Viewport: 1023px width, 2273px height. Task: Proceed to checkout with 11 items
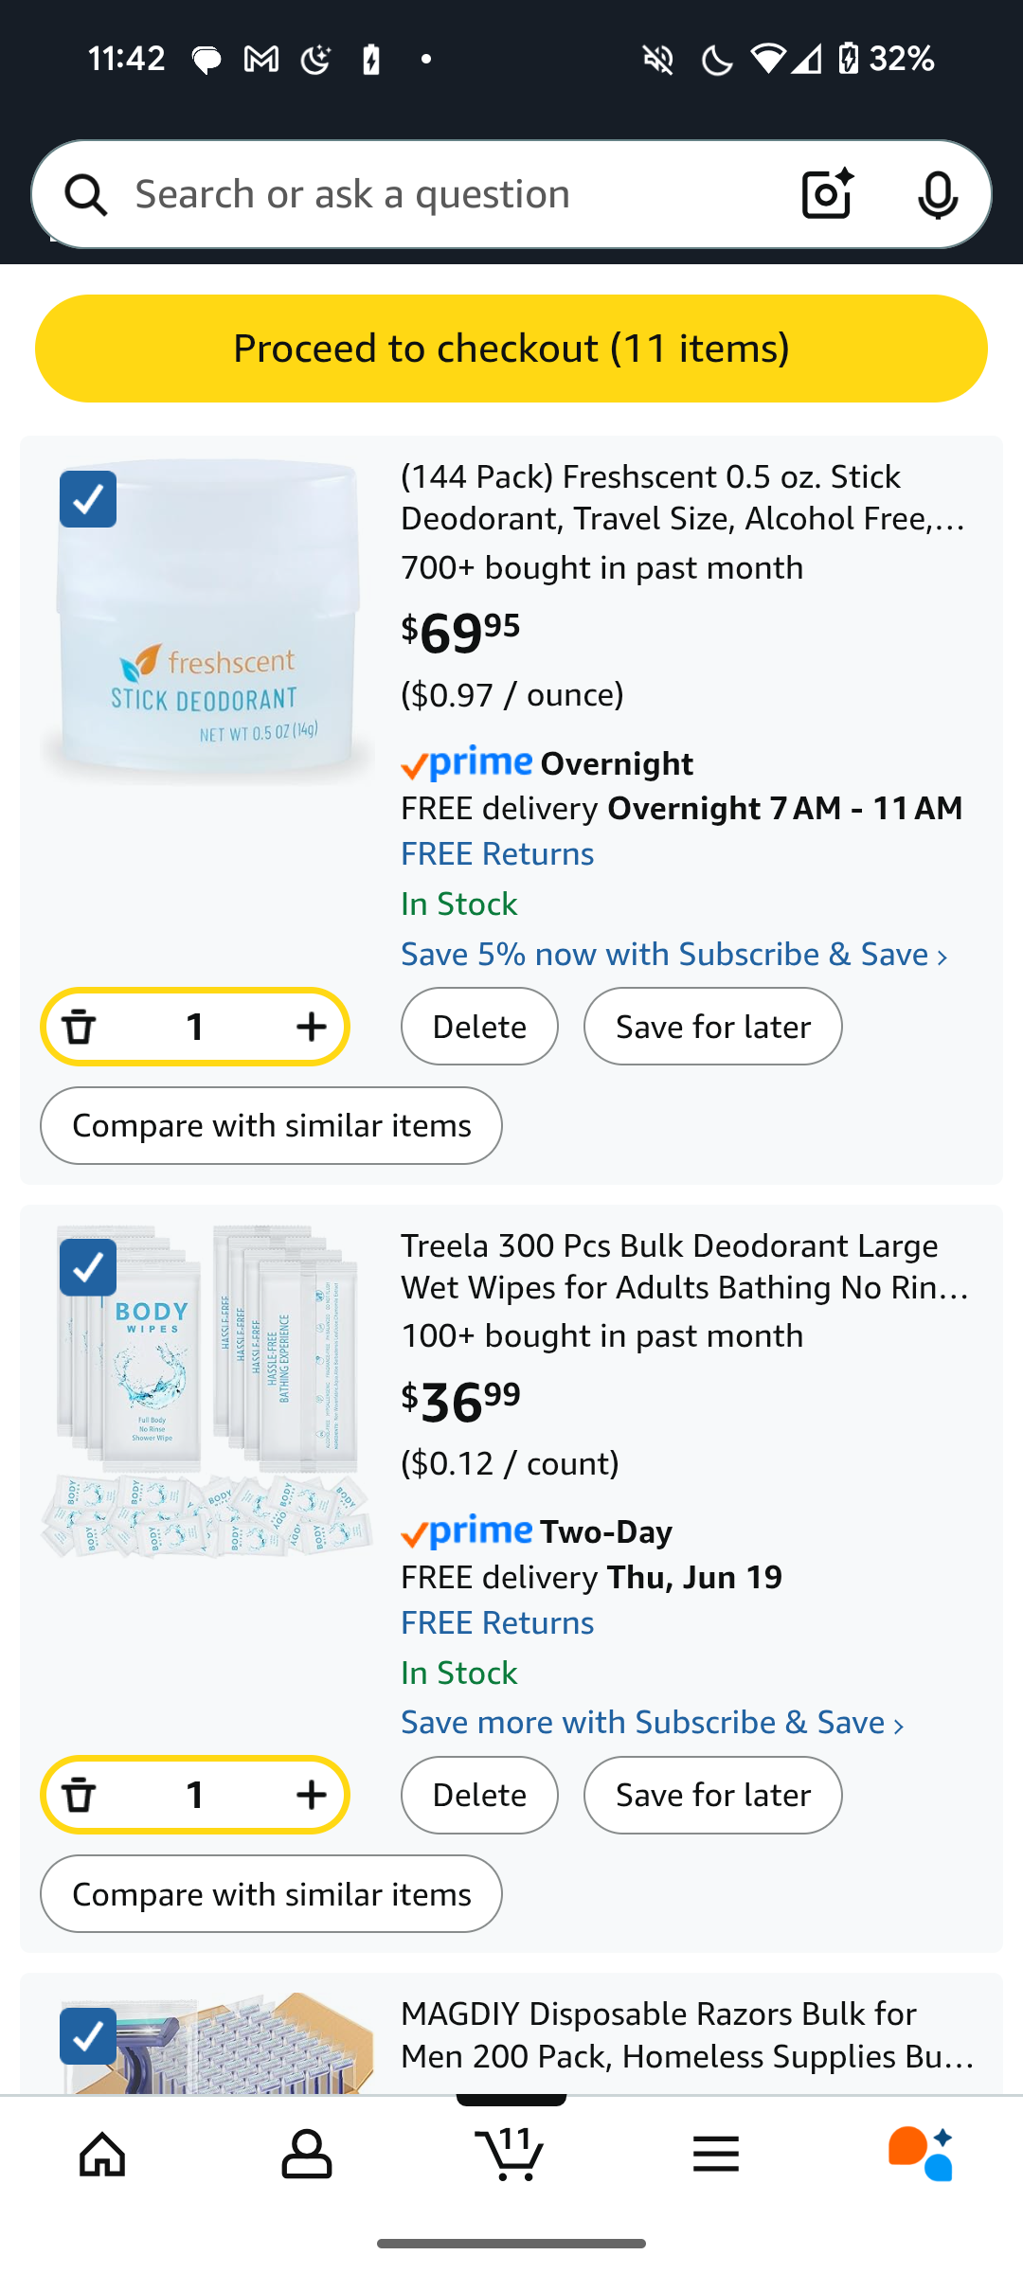[511, 349]
